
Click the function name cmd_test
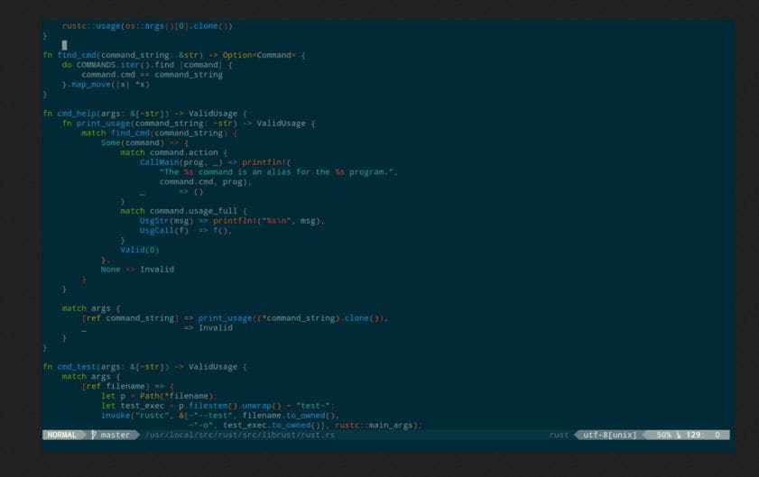pos(77,367)
